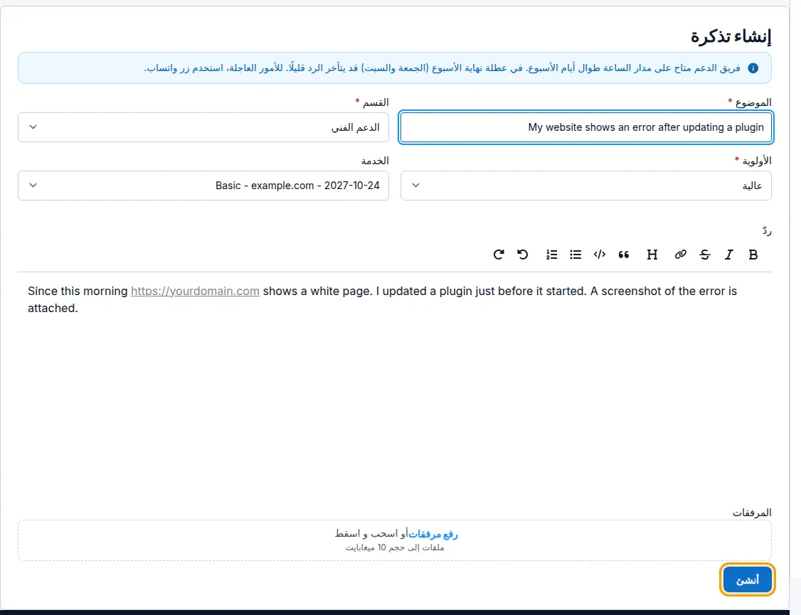The width and height of the screenshot is (801, 615).
Task: Insert a hyperlink using the link icon
Action: 681,255
